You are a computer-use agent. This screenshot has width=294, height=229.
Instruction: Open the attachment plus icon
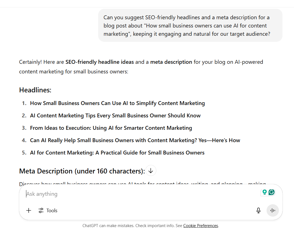coord(29,210)
